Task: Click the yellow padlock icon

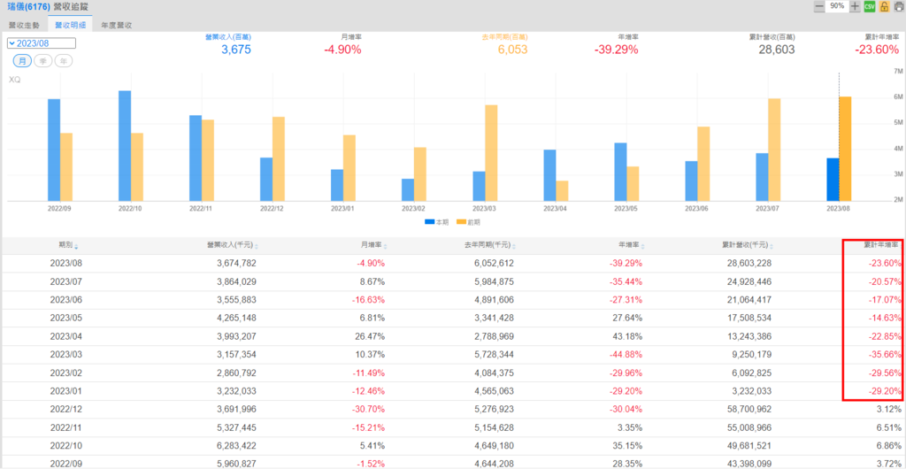Action: (884, 6)
